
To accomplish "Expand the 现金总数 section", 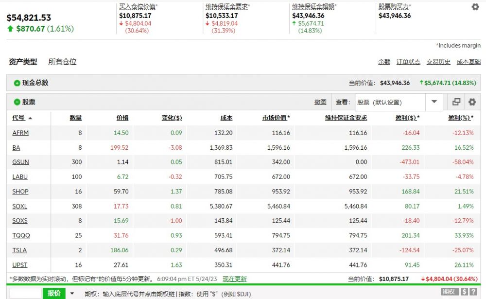I will pyautogui.click(x=17, y=83).
